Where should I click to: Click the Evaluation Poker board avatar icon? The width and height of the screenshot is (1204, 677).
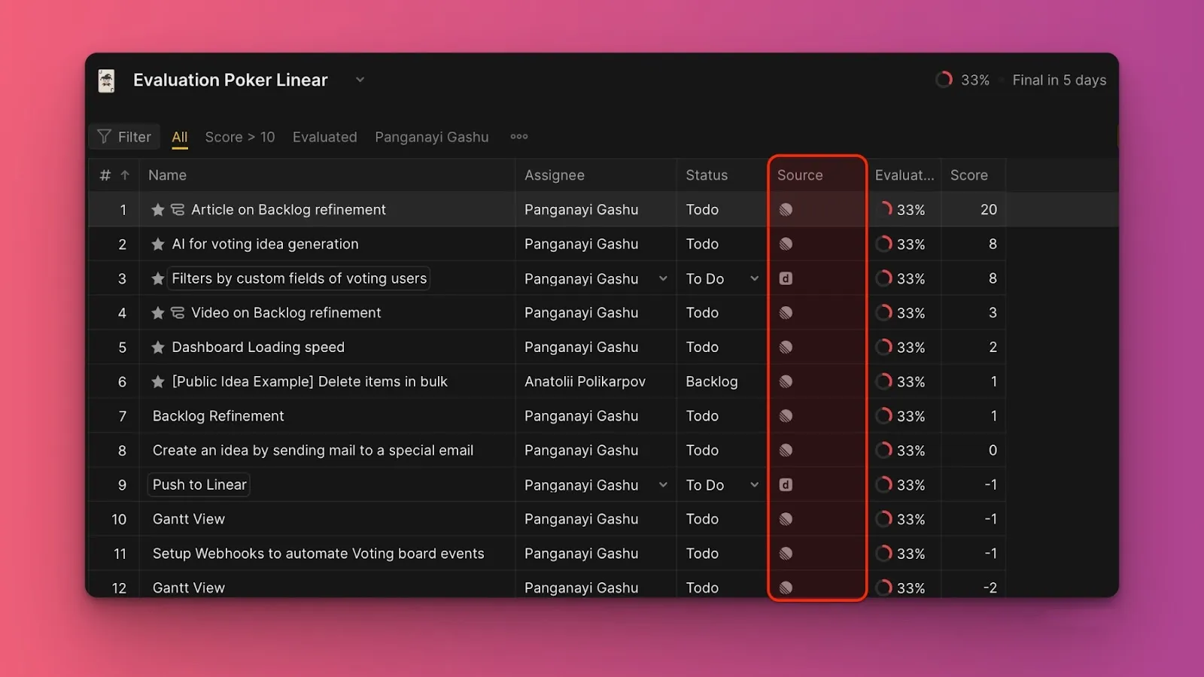[x=107, y=80]
